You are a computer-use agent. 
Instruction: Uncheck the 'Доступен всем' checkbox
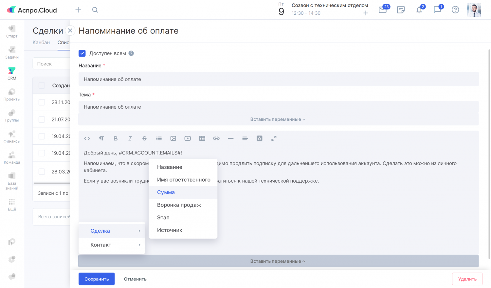coord(82,53)
